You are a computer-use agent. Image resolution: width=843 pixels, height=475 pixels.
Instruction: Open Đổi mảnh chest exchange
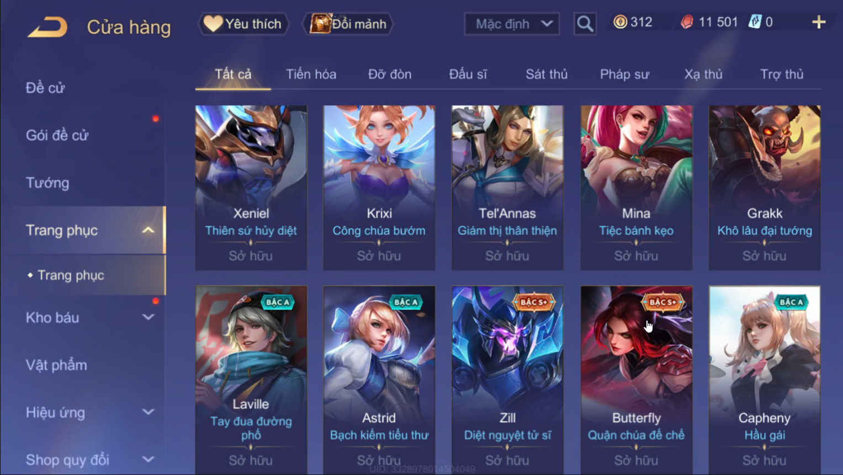point(348,24)
